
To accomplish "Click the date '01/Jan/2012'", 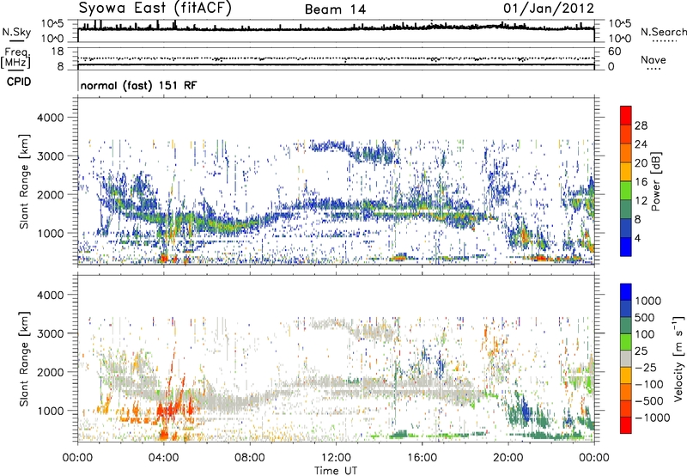I will [x=549, y=9].
